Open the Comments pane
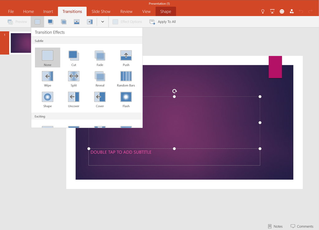Screen dimensions: 319x230 [302, 226]
